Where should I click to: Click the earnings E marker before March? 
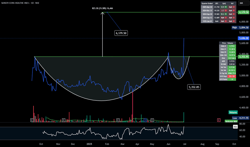pyautogui.click(x=118, y=120)
